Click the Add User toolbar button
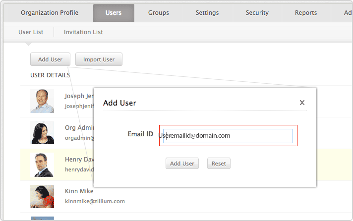 50,59
